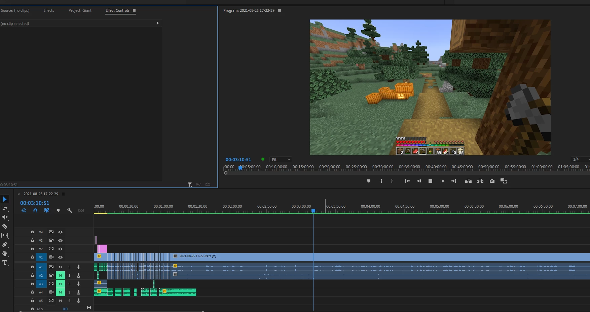The width and height of the screenshot is (590, 312).
Task: Select the 2021-08-25 17-22-29.ts video clip
Action: (380, 257)
